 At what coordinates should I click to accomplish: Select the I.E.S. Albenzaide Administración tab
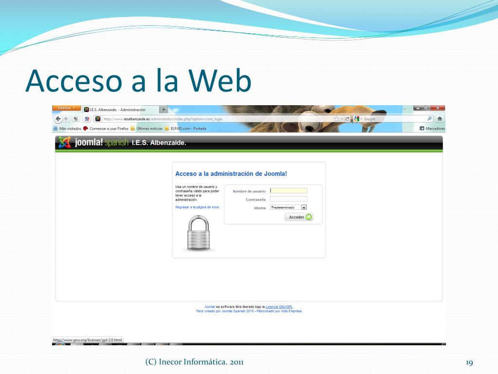tap(121, 110)
